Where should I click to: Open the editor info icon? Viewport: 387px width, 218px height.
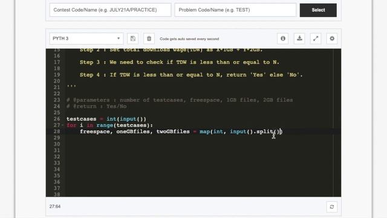coord(283,39)
